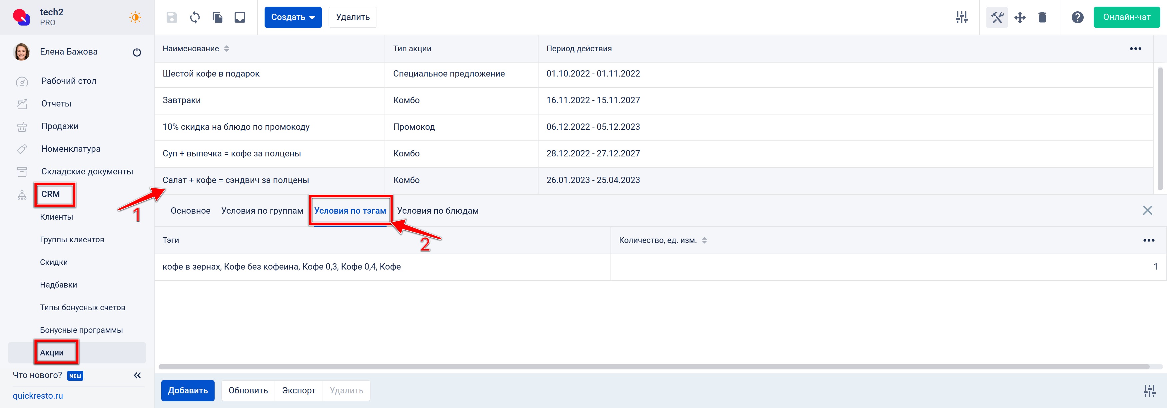Collapse sidebar with double chevron icon
1167x408 pixels.
point(137,375)
